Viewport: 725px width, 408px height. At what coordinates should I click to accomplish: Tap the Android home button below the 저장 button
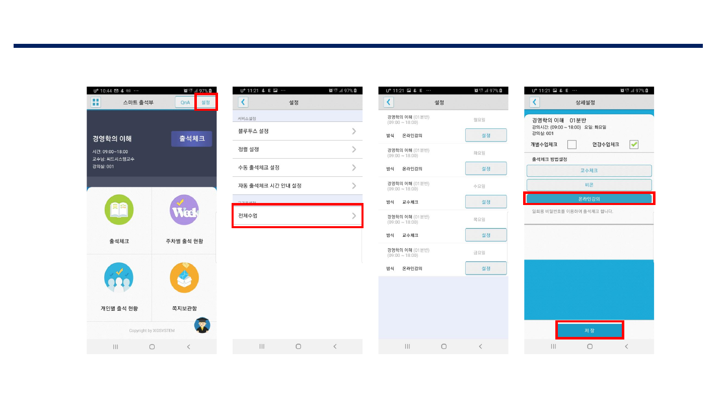[x=590, y=347]
